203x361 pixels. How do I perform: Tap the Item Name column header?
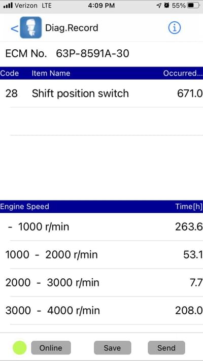[51, 73]
